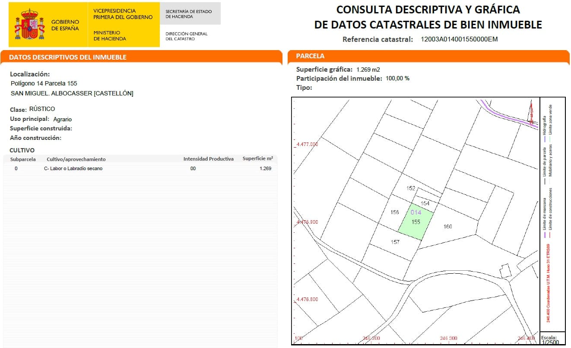Click the Dirección General del Catastro label
Image resolution: width=571 pixels, height=348 pixels.
click(x=186, y=35)
